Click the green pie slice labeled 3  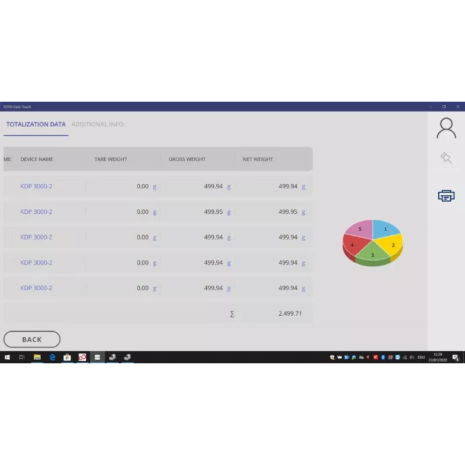(373, 254)
